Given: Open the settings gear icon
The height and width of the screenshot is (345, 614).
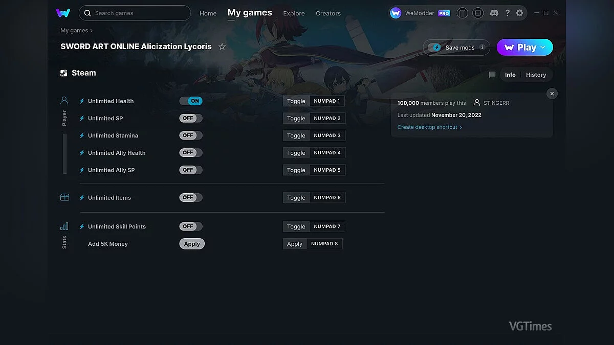Looking at the screenshot, I should click(x=520, y=13).
